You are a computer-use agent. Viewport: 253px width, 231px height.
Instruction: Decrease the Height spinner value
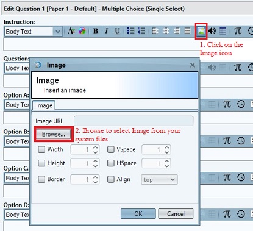pyautogui.click(x=96, y=166)
